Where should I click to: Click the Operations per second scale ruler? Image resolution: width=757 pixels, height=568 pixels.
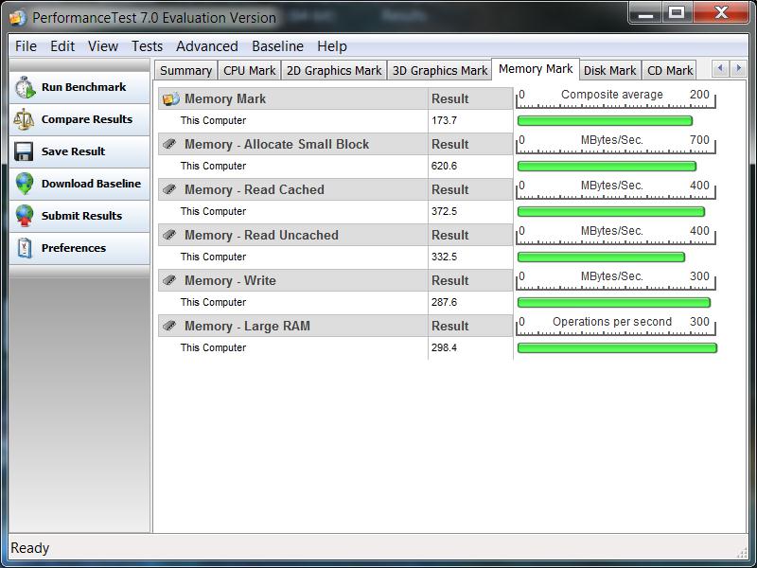point(616,326)
